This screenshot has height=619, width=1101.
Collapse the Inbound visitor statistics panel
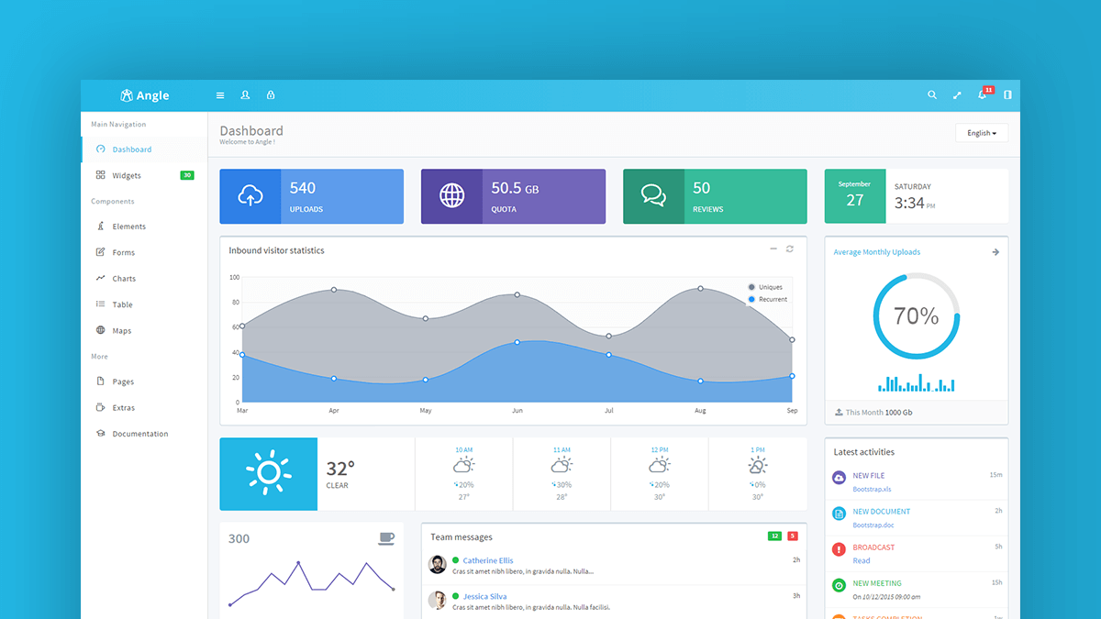pyautogui.click(x=773, y=248)
